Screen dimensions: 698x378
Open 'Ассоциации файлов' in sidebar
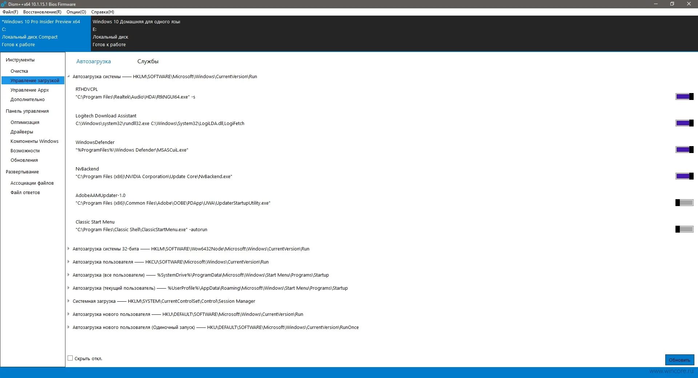(x=32, y=183)
